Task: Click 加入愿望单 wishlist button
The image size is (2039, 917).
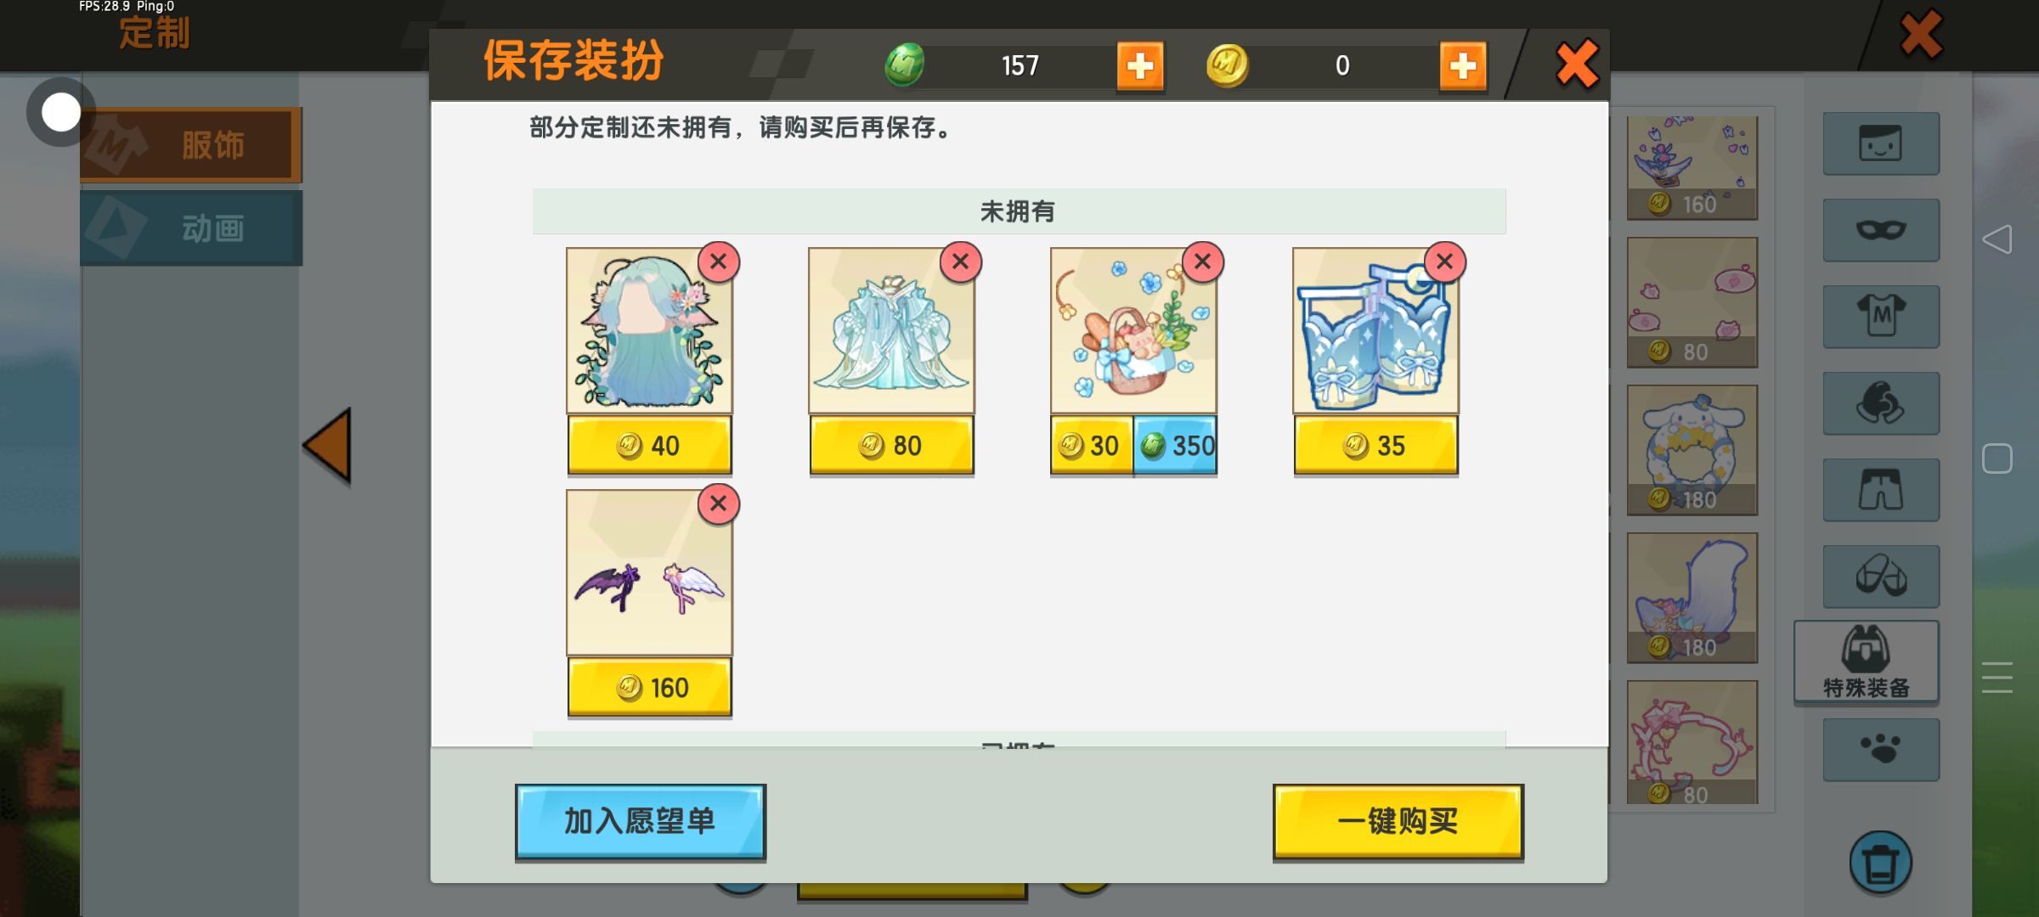Action: [641, 821]
